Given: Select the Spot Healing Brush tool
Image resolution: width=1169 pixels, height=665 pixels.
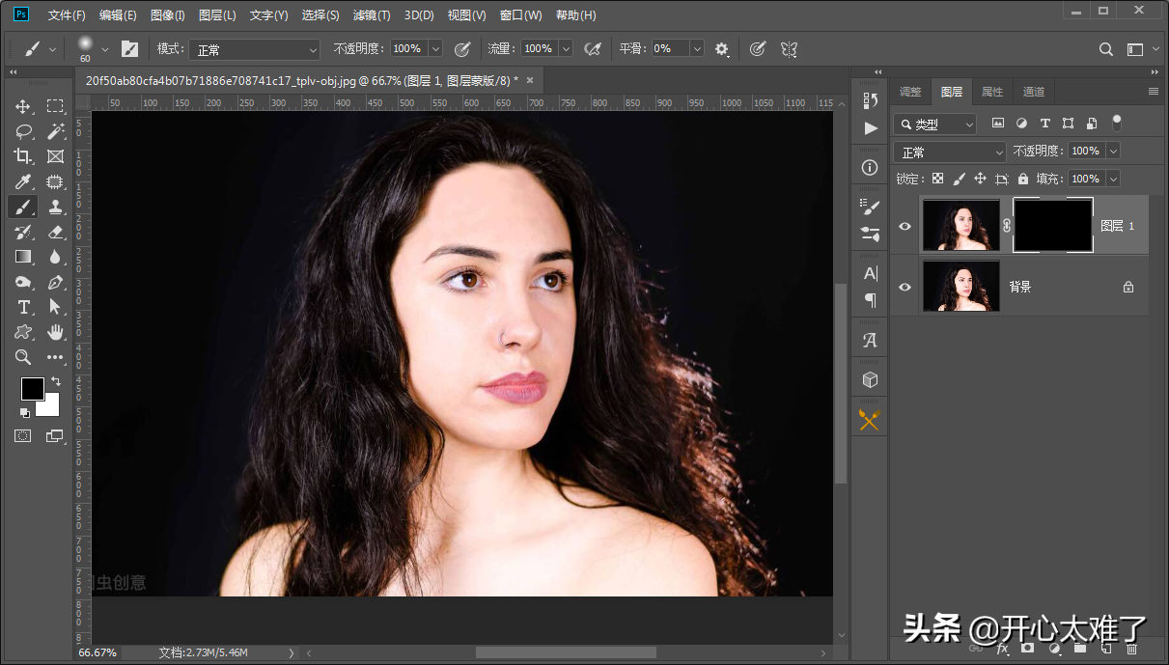Looking at the screenshot, I should click(55, 181).
